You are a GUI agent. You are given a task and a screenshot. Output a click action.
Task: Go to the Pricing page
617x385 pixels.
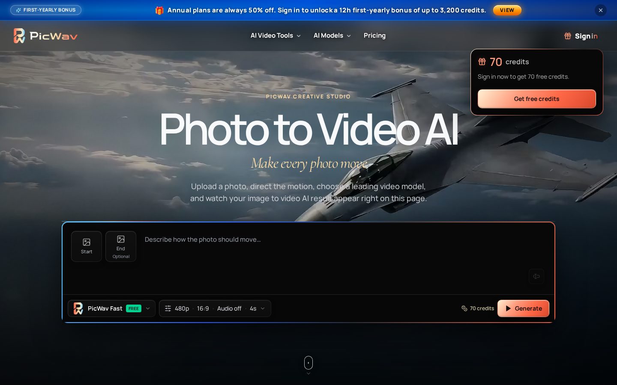click(374, 36)
